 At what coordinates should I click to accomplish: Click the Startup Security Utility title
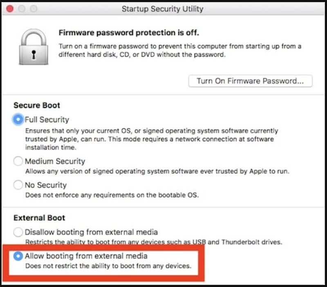tap(163, 9)
